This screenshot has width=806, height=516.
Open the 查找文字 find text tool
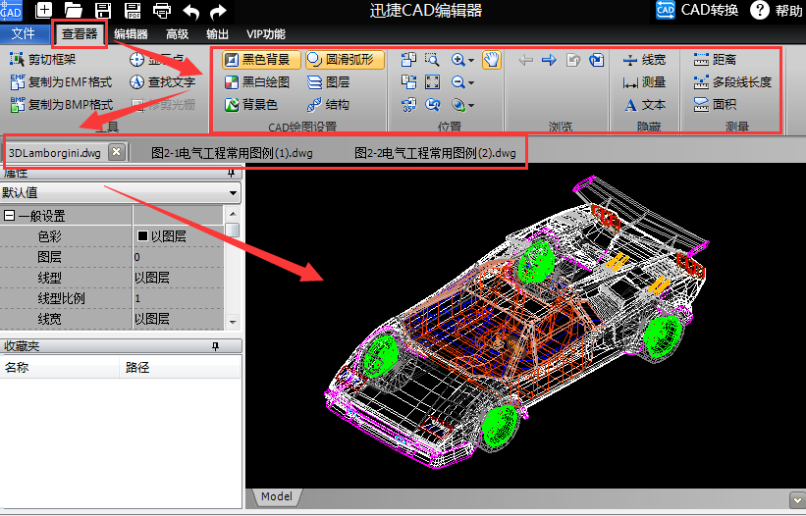coord(162,82)
